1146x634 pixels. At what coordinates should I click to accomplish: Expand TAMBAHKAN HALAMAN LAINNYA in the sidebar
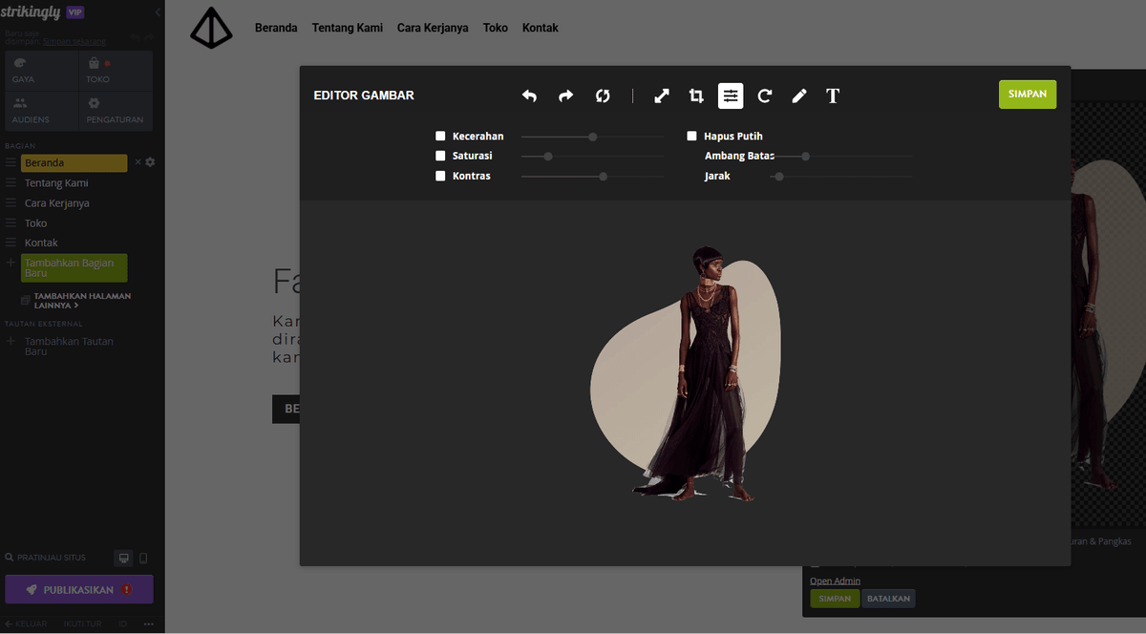(82, 300)
